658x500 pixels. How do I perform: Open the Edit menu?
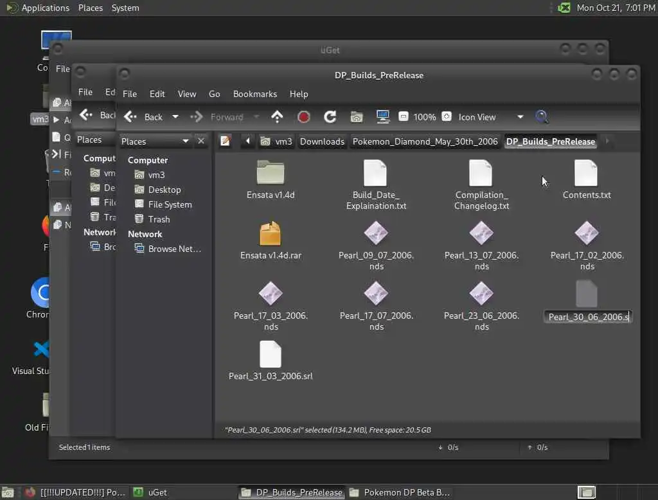coord(157,94)
